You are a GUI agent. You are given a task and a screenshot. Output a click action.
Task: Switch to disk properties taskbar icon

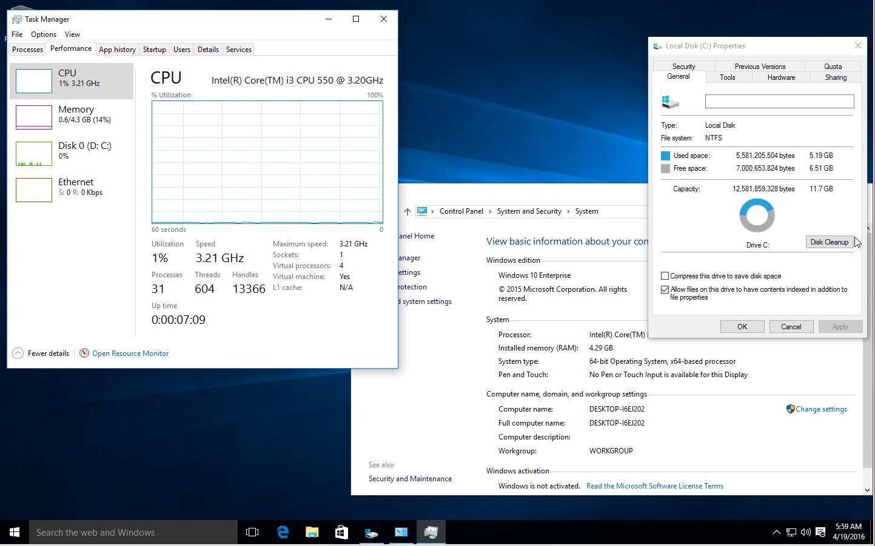click(x=371, y=533)
